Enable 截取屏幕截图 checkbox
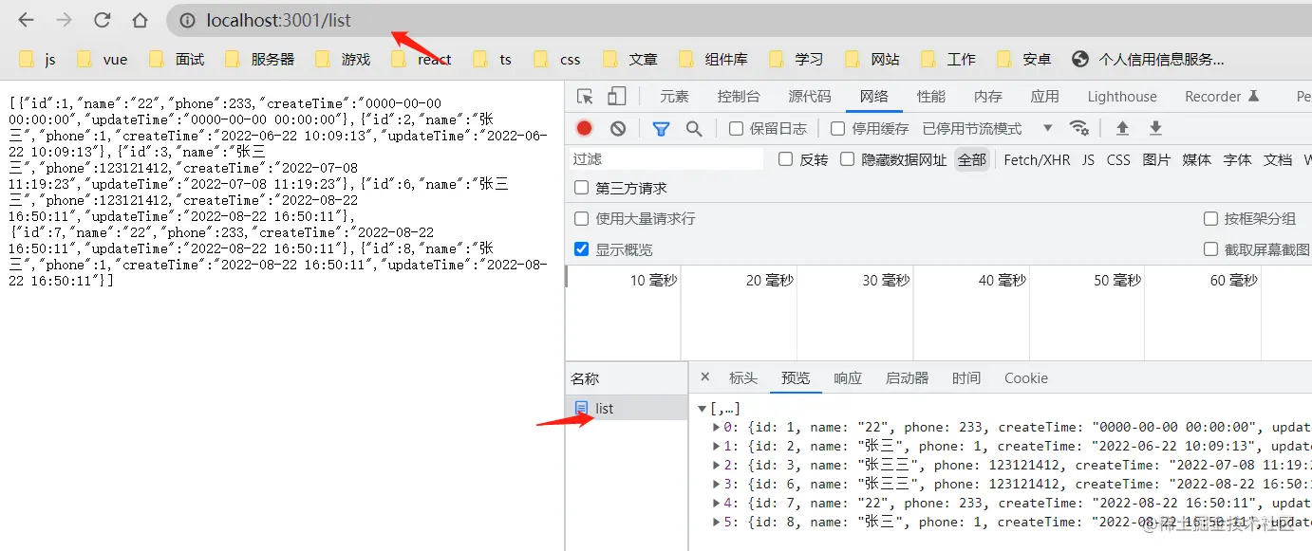This screenshot has height=551, width=1312. click(1210, 249)
